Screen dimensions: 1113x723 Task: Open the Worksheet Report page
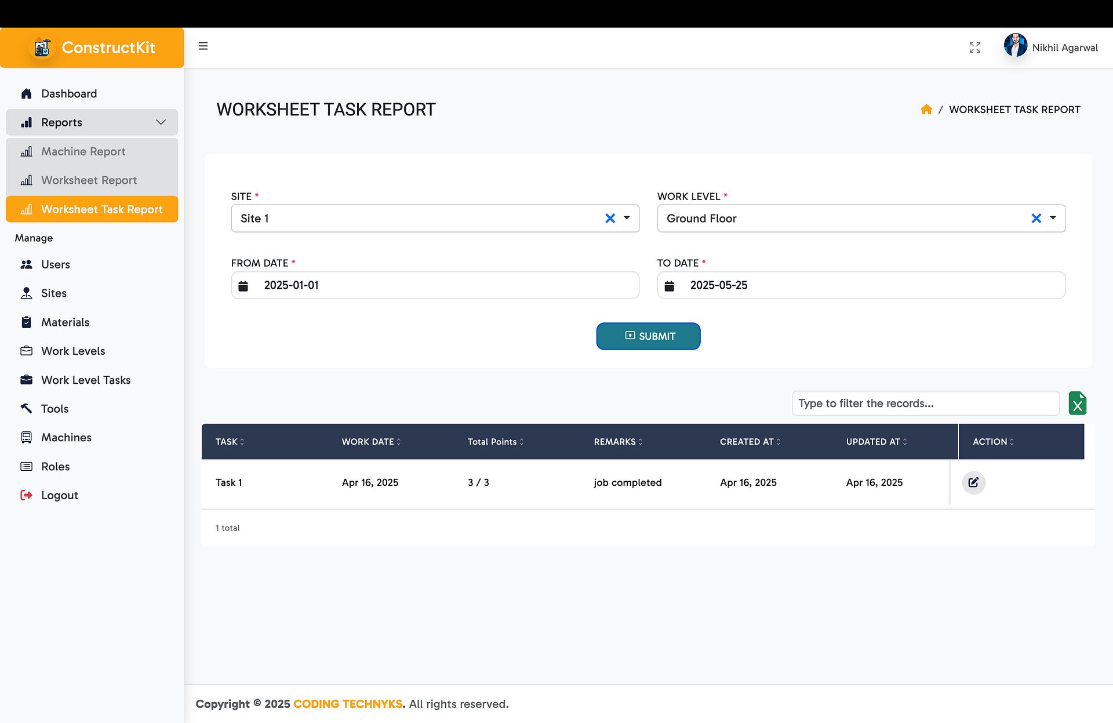click(x=92, y=180)
